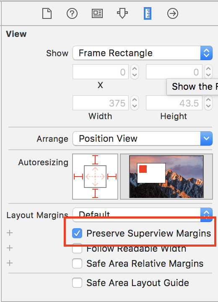Open the File inspector icon
This screenshot has width=218, height=302.
tap(47, 13)
